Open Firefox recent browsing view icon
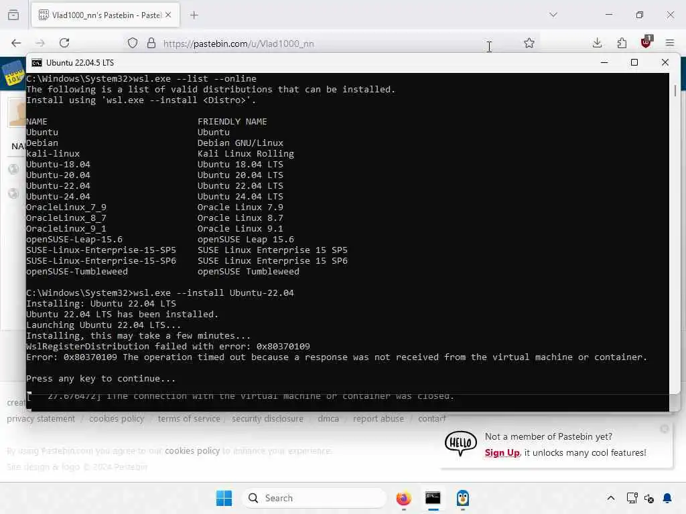The image size is (686, 514). tap(13, 15)
